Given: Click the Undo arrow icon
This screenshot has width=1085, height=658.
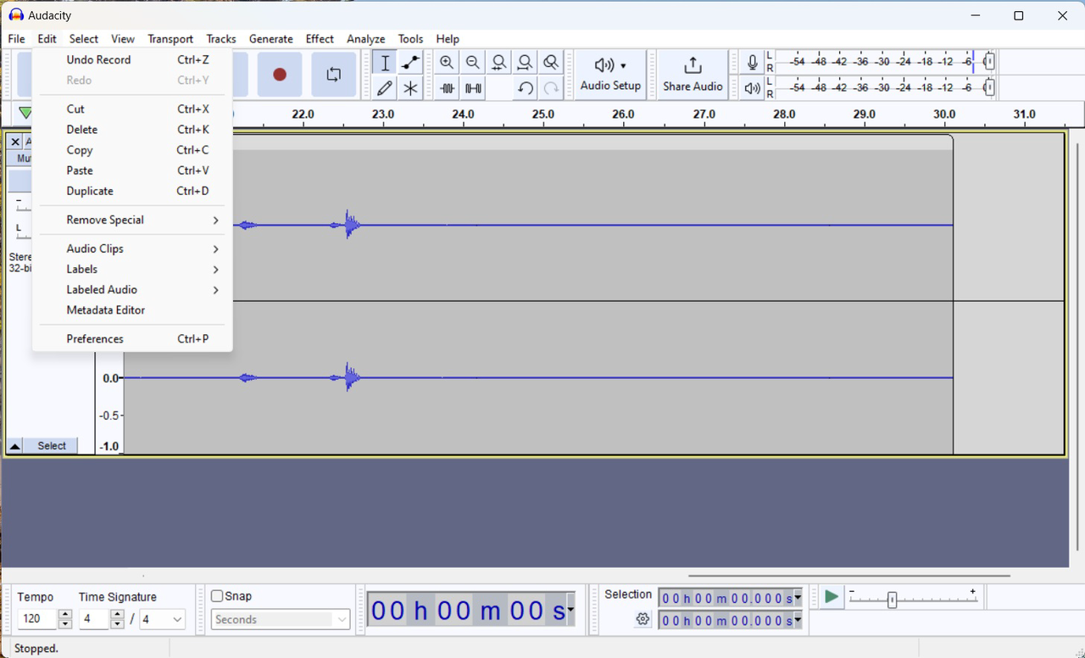Looking at the screenshot, I should pos(526,88).
